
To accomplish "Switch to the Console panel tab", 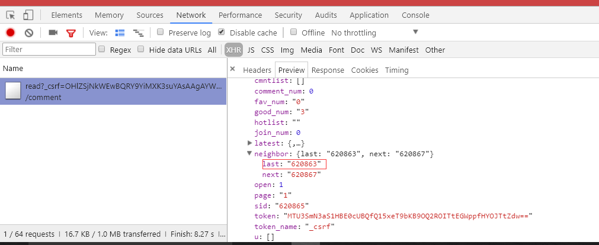I will 415,15.
